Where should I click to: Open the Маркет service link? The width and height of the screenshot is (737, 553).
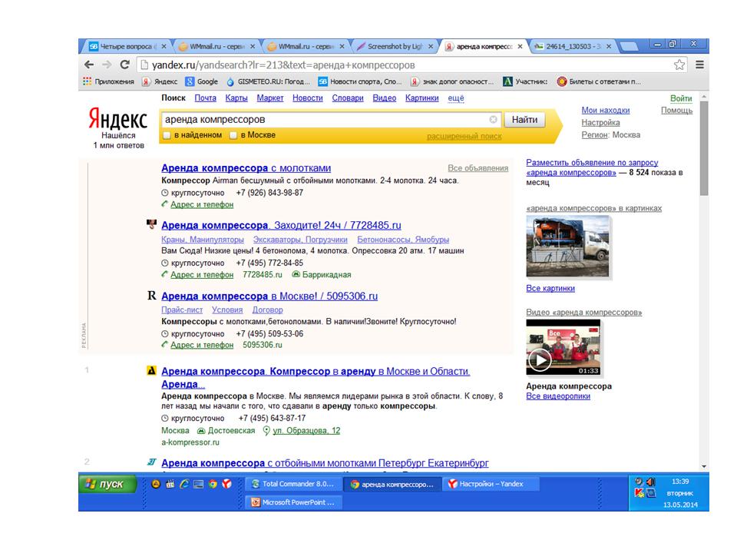269,98
